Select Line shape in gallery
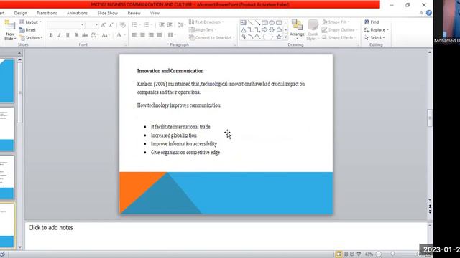Image resolution: width=460 pixels, height=258 pixels. [250, 22]
